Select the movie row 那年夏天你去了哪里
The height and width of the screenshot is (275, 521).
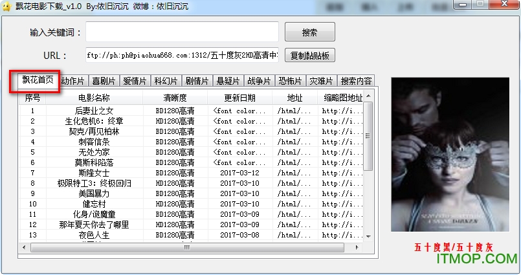click(x=192, y=225)
